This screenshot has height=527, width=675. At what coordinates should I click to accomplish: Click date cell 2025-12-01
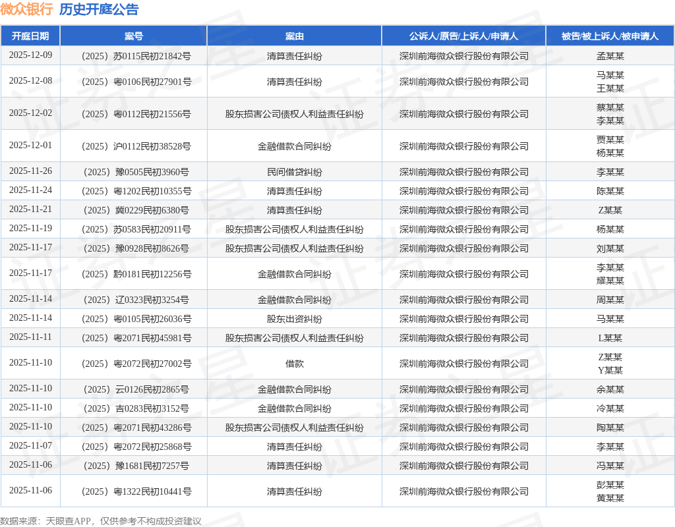point(30,145)
